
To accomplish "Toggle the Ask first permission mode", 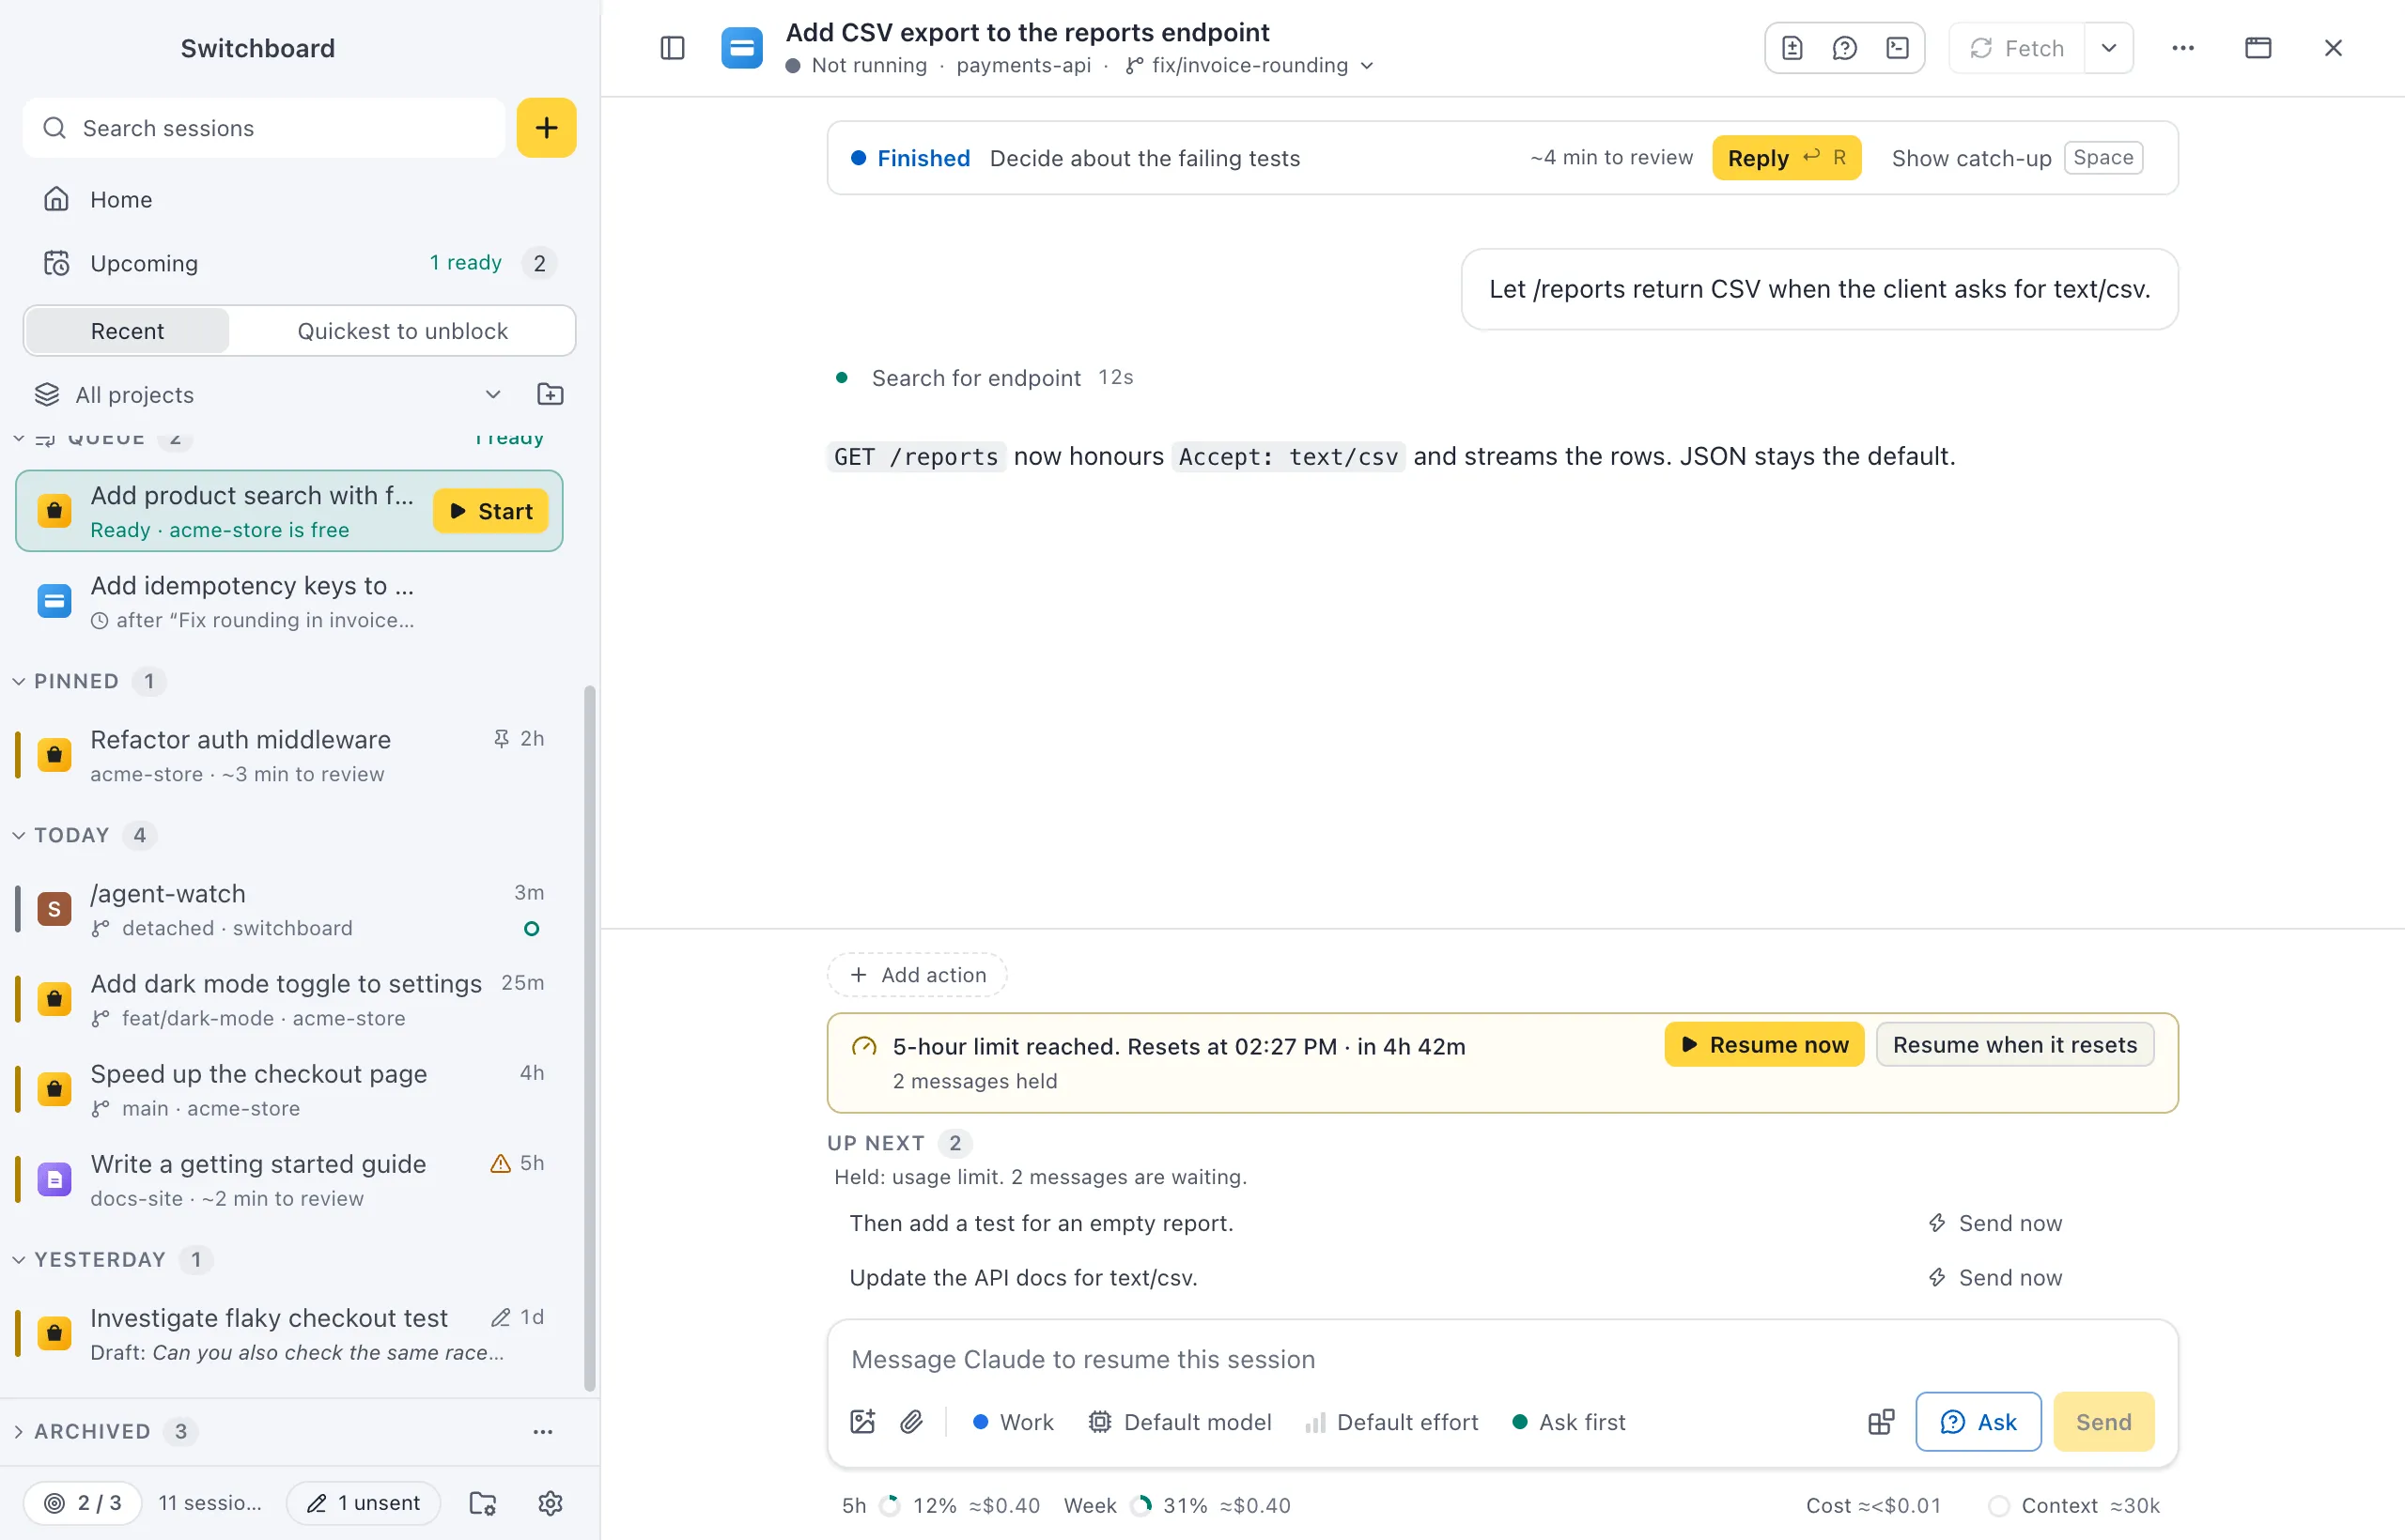I will click(x=1569, y=1422).
